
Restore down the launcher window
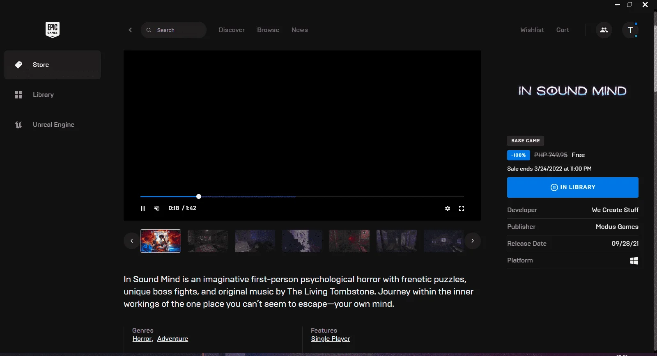click(629, 5)
